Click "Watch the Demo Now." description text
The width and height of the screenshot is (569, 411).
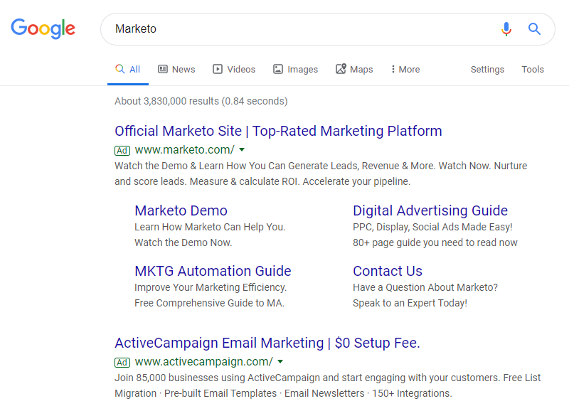coord(184,242)
